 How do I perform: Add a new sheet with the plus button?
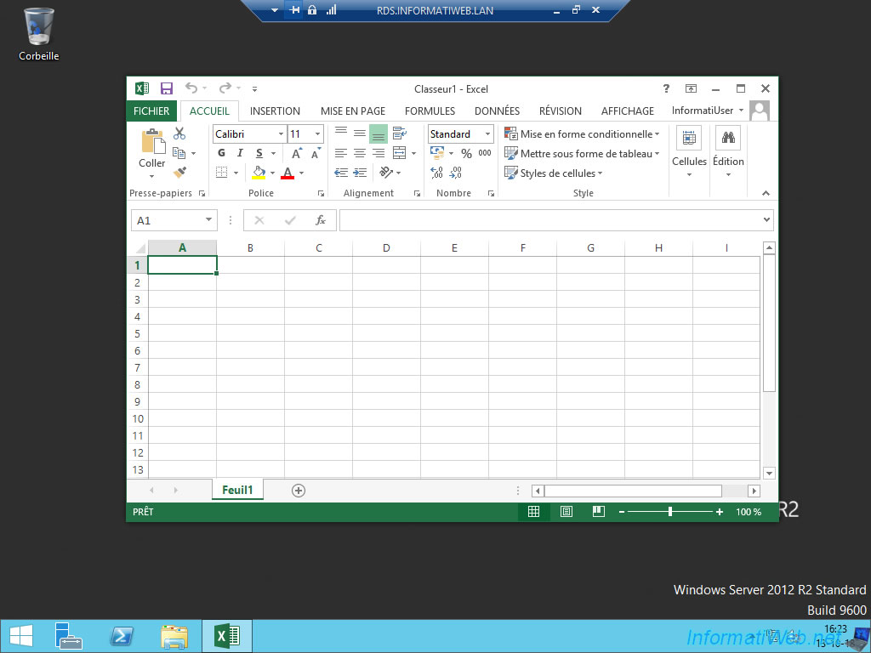299,491
